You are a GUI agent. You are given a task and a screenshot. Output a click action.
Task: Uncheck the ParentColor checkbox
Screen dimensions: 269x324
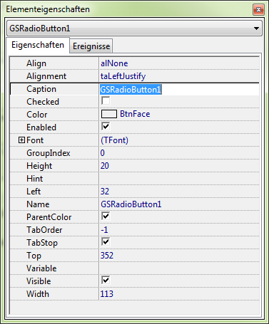pyautogui.click(x=106, y=216)
